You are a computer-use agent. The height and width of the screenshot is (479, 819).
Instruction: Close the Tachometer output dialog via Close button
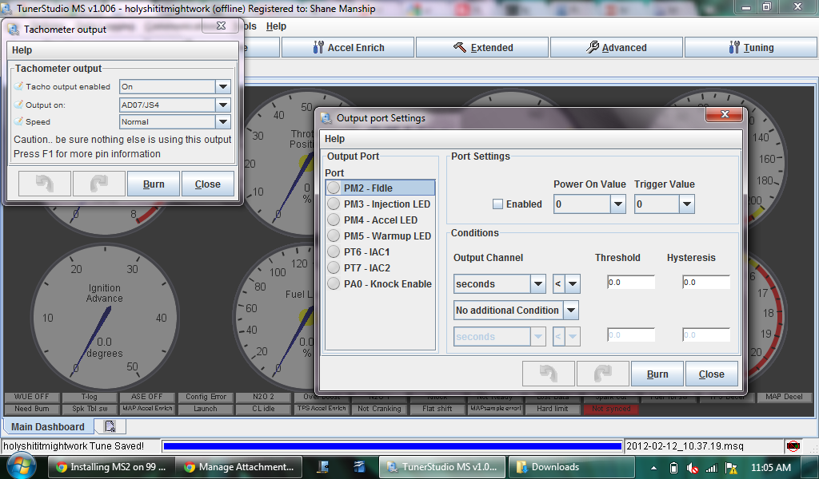(x=207, y=184)
